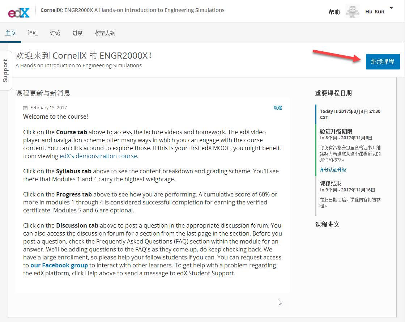This screenshot has width=405, height=322.
Task: Click the Today is 2017年3月4日 date entry
Action: [x=350, y=114]
